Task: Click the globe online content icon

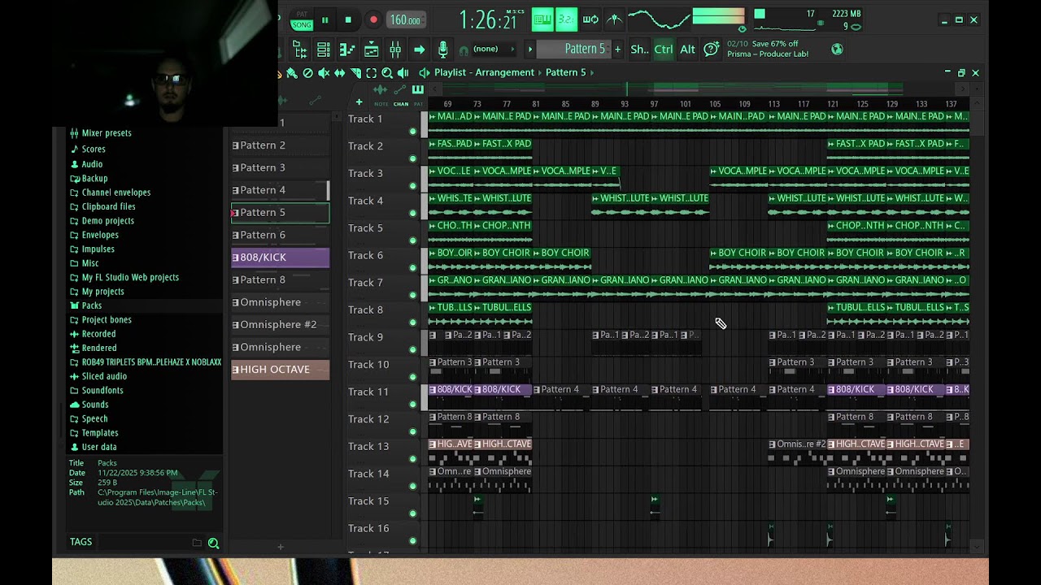Action: click(x=837, y=49)
